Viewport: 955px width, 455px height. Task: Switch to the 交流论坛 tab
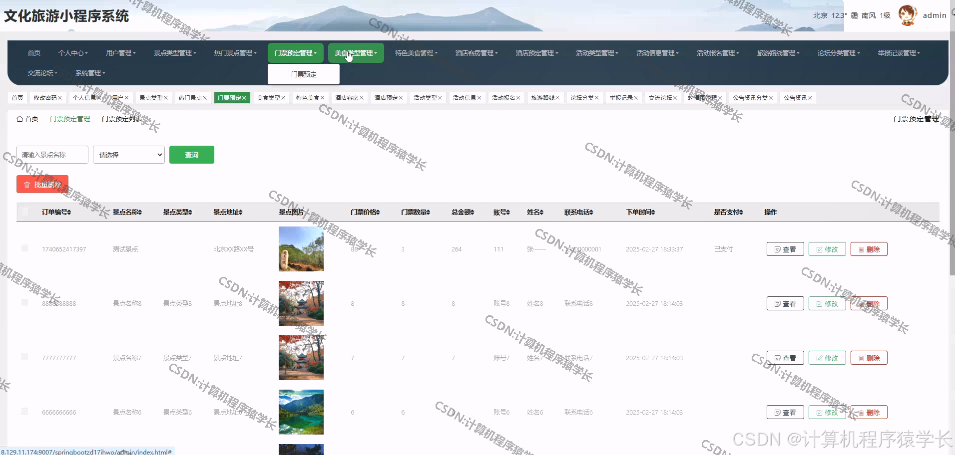[663, 98]
